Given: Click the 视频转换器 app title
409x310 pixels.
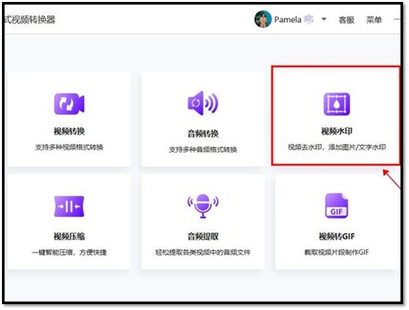Looking at the screenshot, I should point(29,20).
